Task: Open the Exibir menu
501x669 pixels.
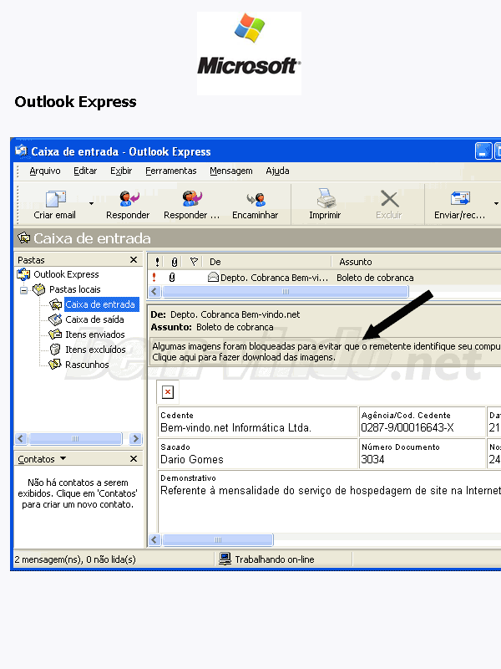Action: tap(121, 171)
